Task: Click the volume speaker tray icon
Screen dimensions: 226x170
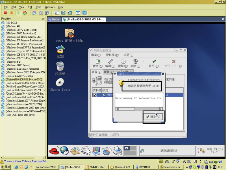Action: [220, 161]
